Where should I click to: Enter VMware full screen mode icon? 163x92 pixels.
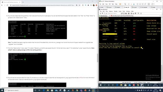143,4
